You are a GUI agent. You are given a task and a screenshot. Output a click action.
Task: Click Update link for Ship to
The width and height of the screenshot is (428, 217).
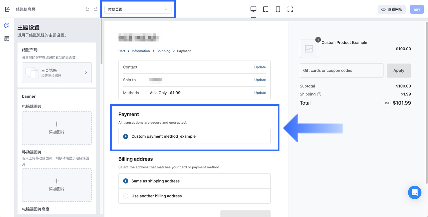260,80
